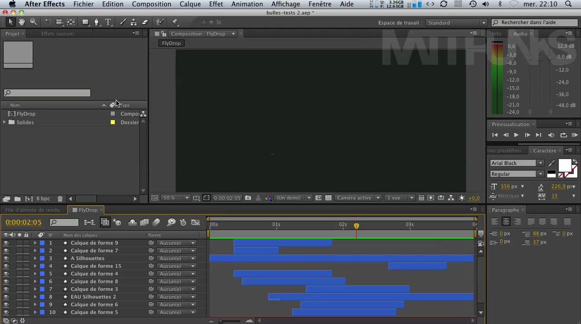Click the white fill color swatch
This screenshot has height=324, width=581.
564,165
